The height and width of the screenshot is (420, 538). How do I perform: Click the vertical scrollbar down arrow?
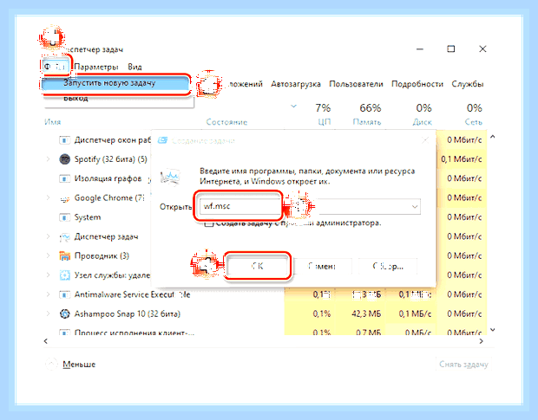493,330
